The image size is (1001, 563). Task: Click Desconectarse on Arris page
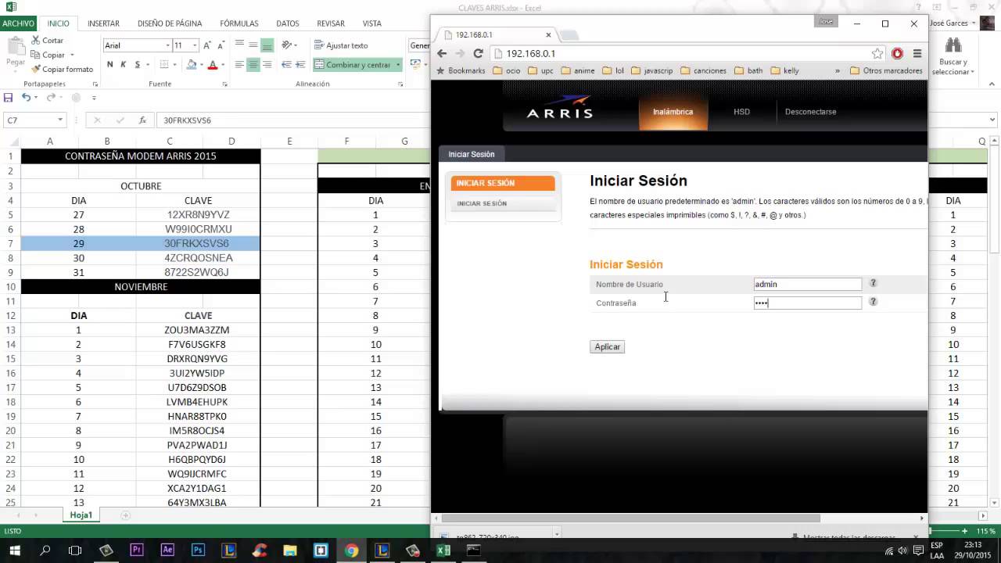(x=810, y=112)
